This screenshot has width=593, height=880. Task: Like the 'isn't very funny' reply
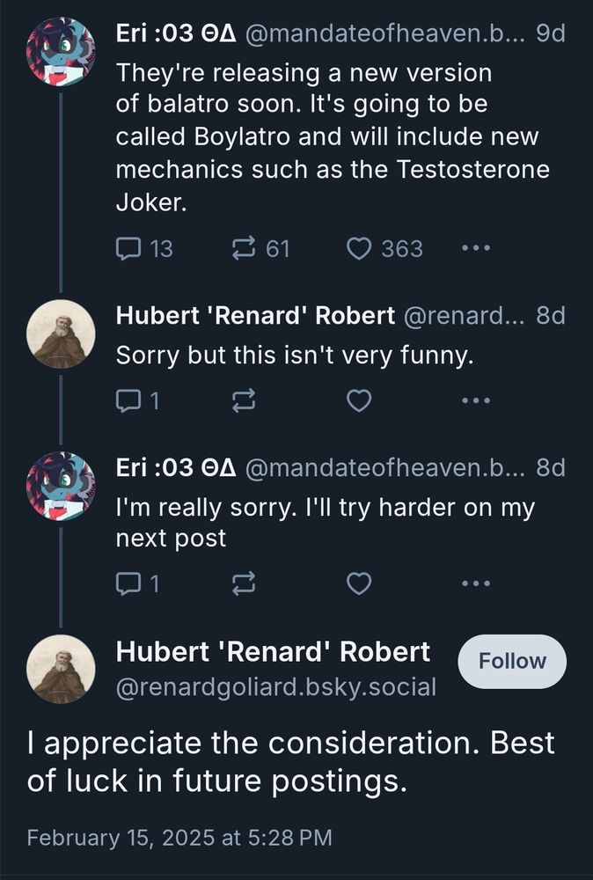click(359, 400)
